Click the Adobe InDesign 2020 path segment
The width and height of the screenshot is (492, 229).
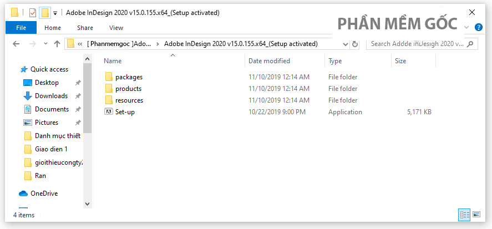[x=241, y=44]
